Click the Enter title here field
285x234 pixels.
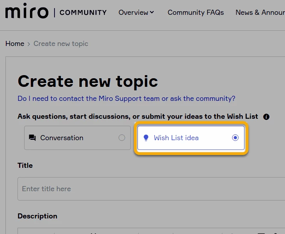[151, 189]
